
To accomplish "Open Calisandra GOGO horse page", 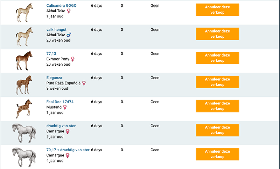I will tap(61, 6).
